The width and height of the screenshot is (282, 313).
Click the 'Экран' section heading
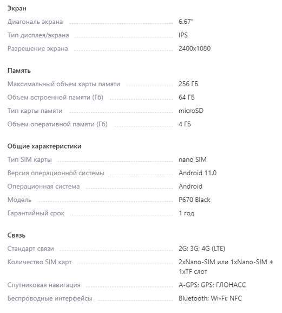tap(17, 9)
